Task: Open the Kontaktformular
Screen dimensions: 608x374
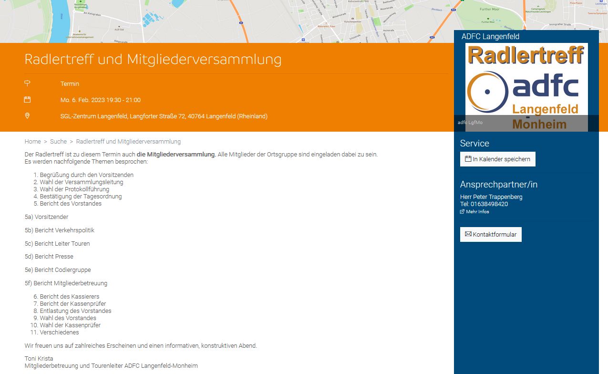Action: [491, 235]
